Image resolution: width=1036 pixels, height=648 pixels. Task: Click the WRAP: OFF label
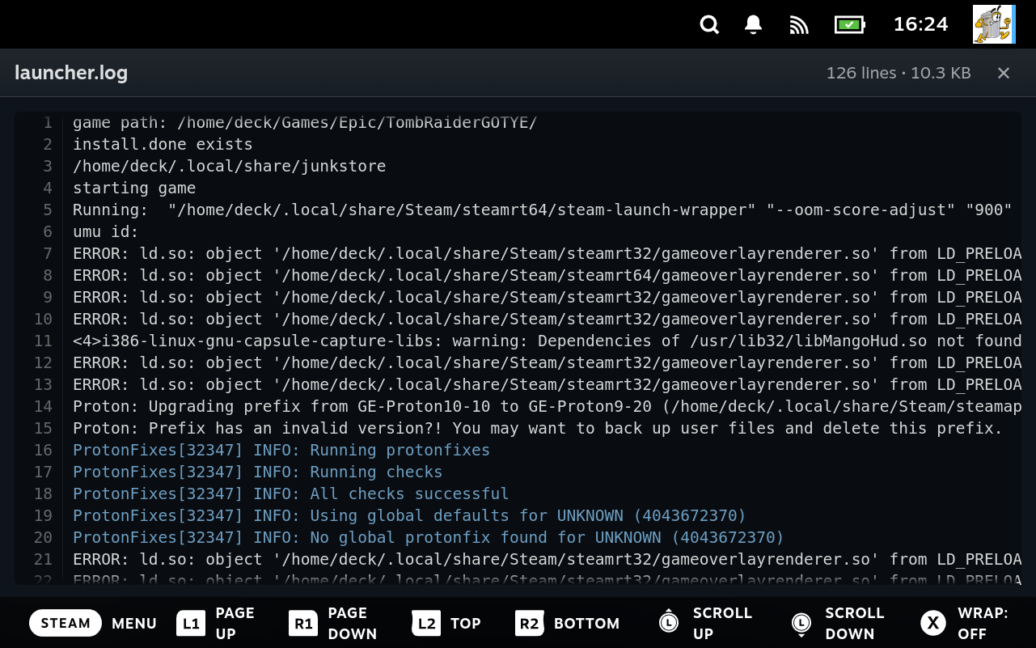pos(983,623)
